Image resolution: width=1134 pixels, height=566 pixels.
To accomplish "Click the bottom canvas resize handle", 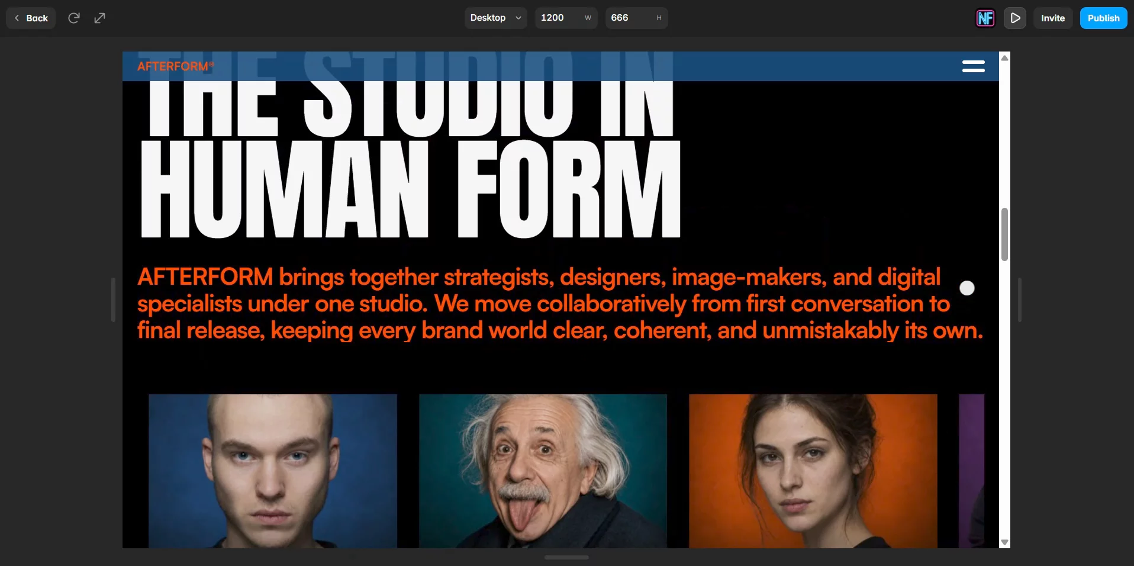I will click(x=566, y=557).
